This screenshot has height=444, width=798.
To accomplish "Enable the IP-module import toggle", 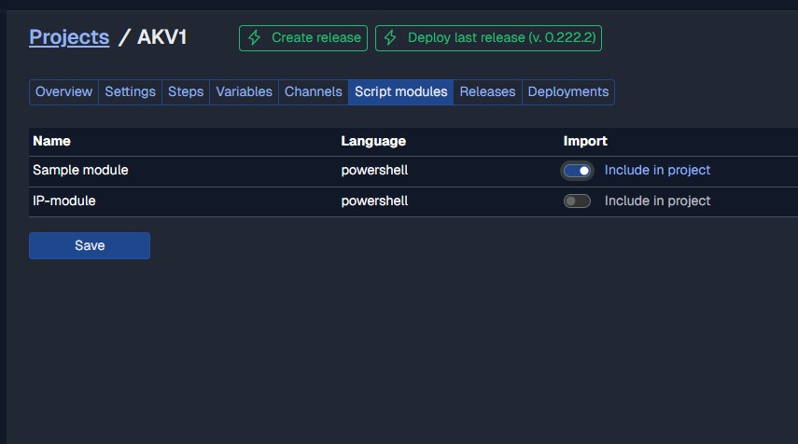I will pos(577,201).
